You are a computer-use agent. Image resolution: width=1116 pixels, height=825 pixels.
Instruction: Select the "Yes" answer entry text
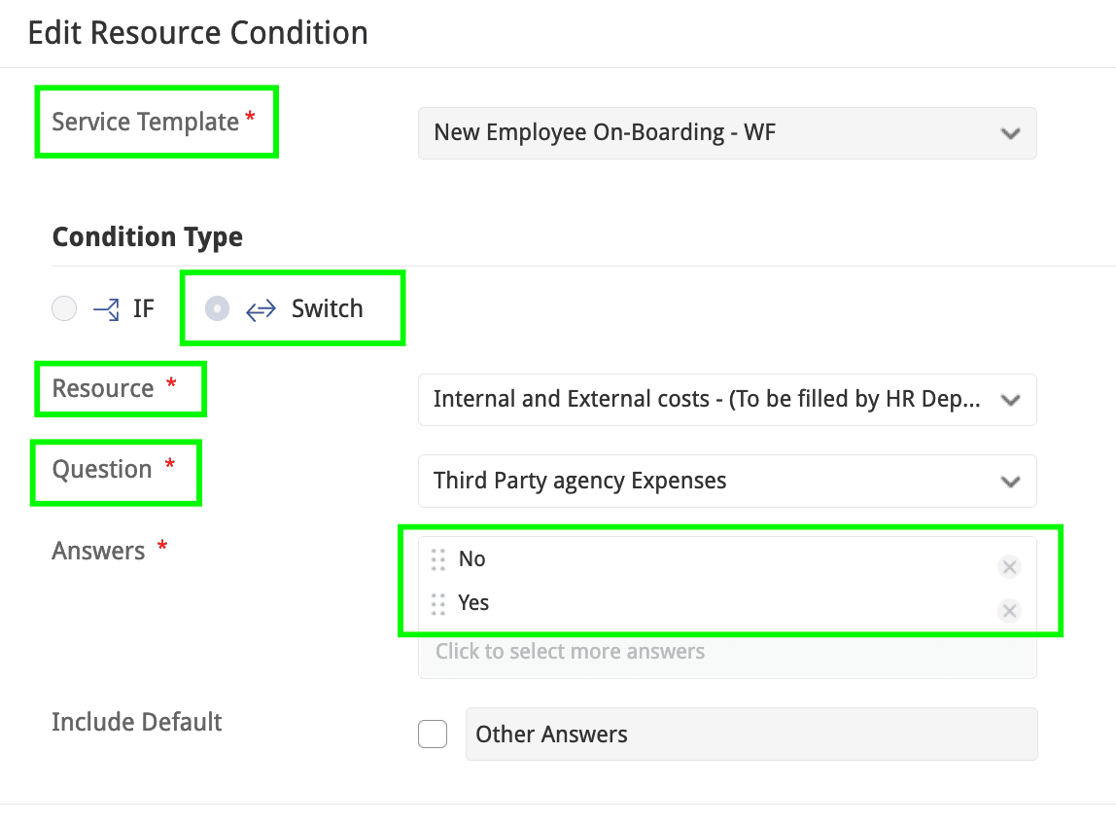coord(473,603)
